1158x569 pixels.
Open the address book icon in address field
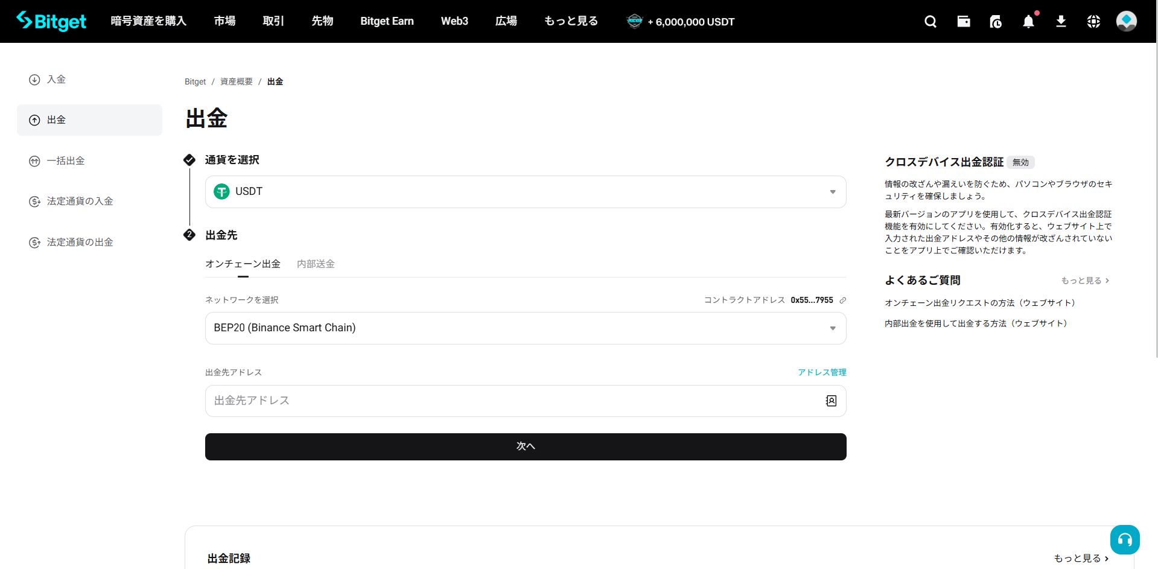coord(831,401)
